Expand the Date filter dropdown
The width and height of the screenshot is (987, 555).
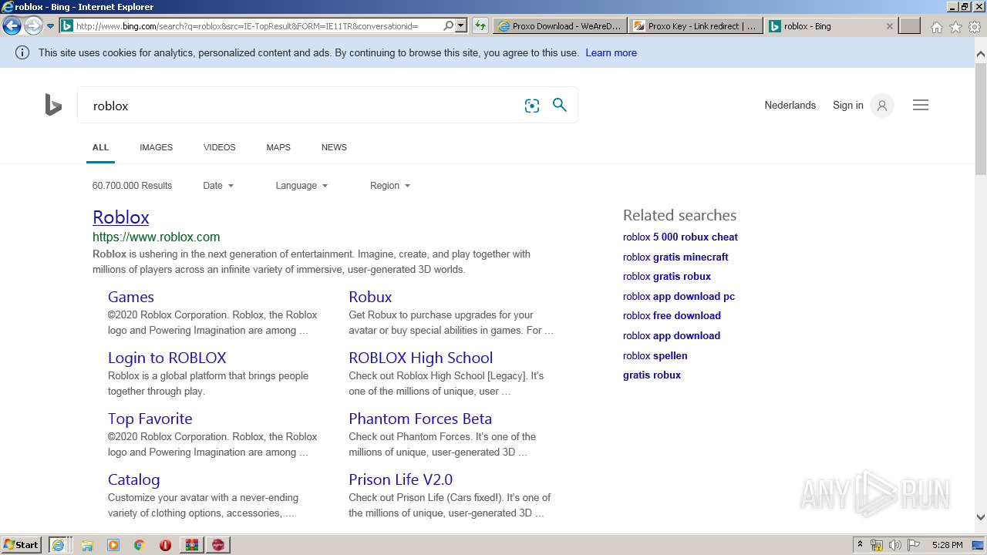click(x=218, y=186)
